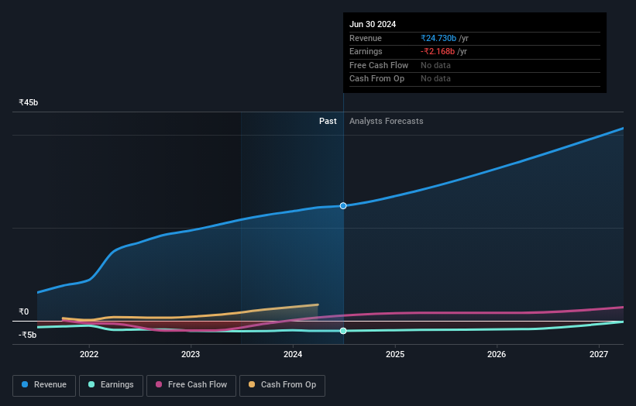Click the ₹0 y-axis label
636x406 pixels.
[24, 312]
